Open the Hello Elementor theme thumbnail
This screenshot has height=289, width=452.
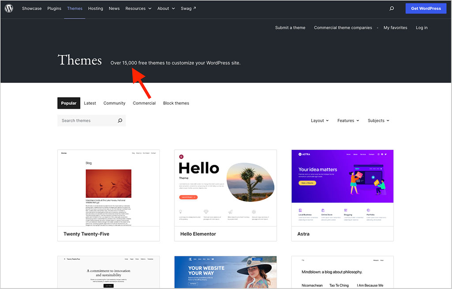pos(226,188)
